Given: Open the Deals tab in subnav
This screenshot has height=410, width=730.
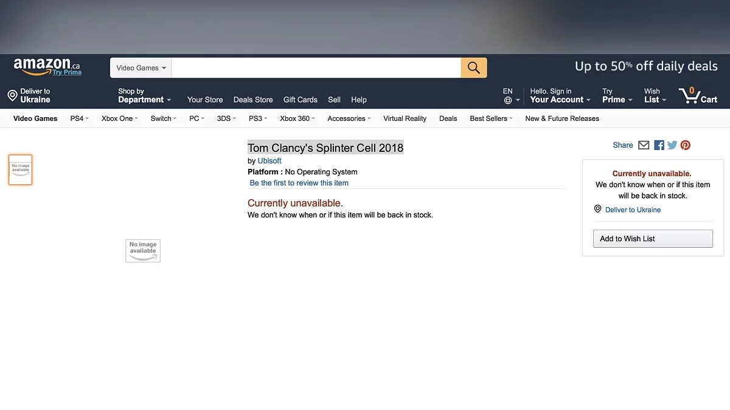Looking at the screenshot, I should (448, 118).
